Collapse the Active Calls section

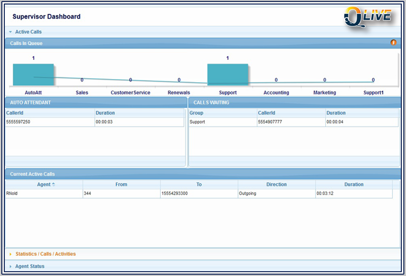point(11,32)
